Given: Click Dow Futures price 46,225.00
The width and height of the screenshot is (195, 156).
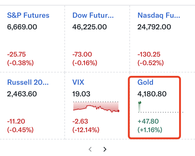Looking at the screenshot, I should coord(90,27).
